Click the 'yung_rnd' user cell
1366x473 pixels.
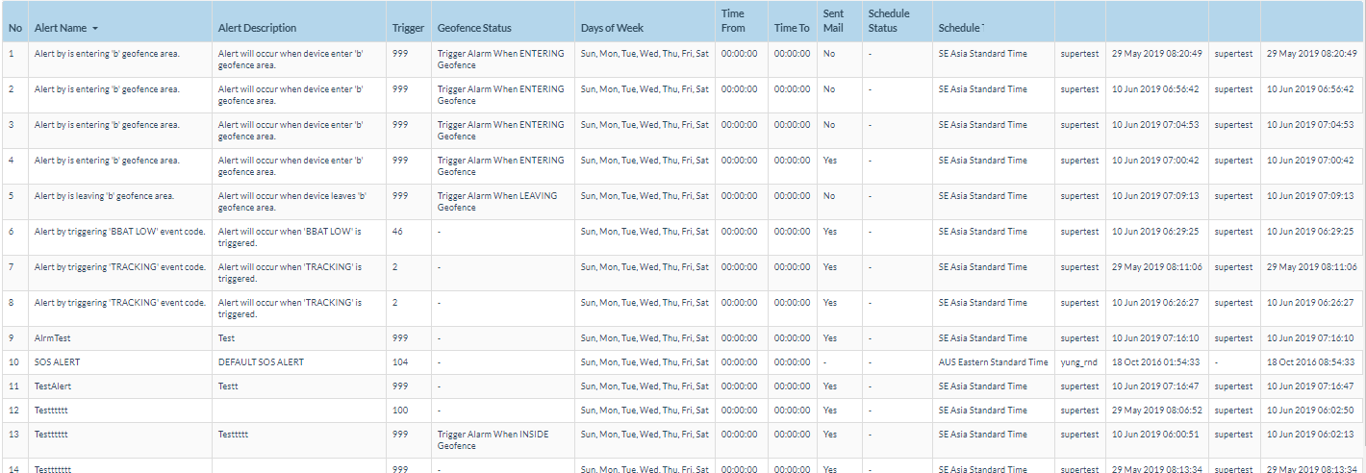[1078, 362]
